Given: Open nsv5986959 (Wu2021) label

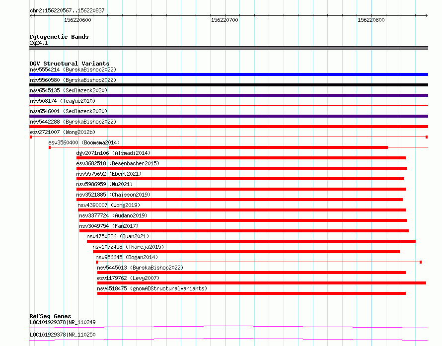Looking at the screenshot, I should pyautogui.click(x=104, y=184).
